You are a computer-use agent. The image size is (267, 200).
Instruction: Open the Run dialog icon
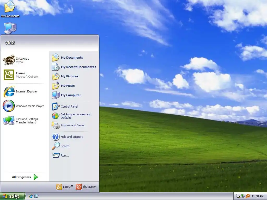click(x=56, y=155)
